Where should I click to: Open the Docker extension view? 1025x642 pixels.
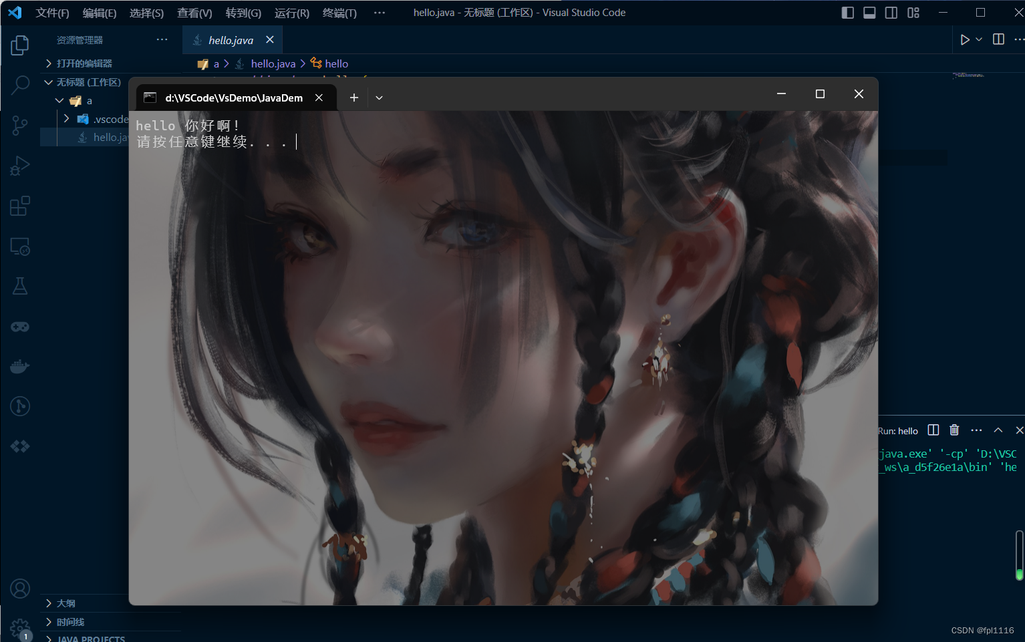19,366
